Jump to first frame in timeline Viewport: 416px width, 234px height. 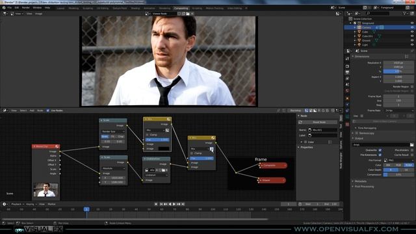point(161,204)
